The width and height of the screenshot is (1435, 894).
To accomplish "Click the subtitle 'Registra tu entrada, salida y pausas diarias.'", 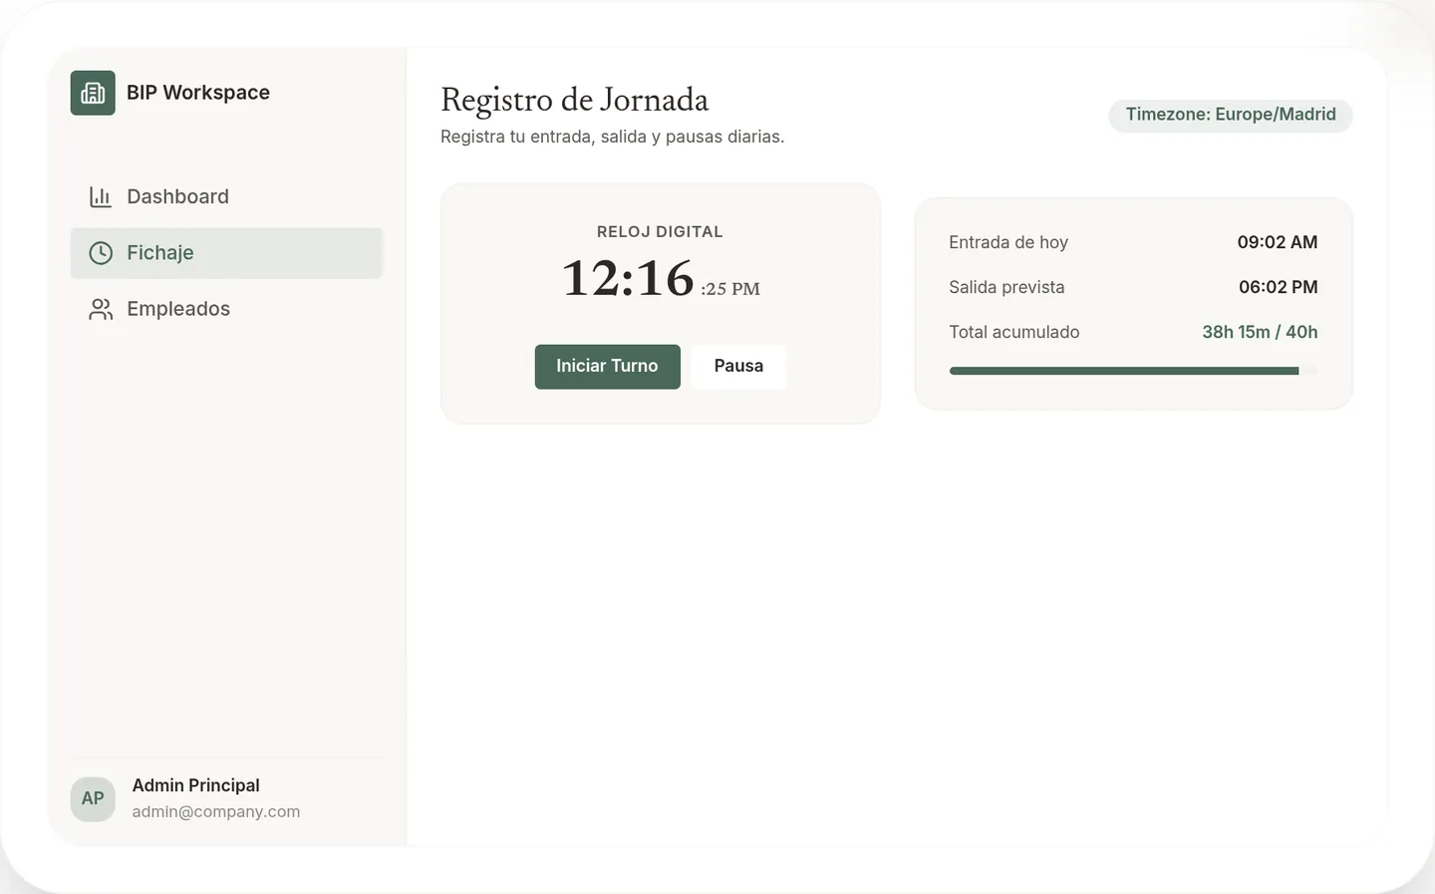I will click(x=613, y=137).
